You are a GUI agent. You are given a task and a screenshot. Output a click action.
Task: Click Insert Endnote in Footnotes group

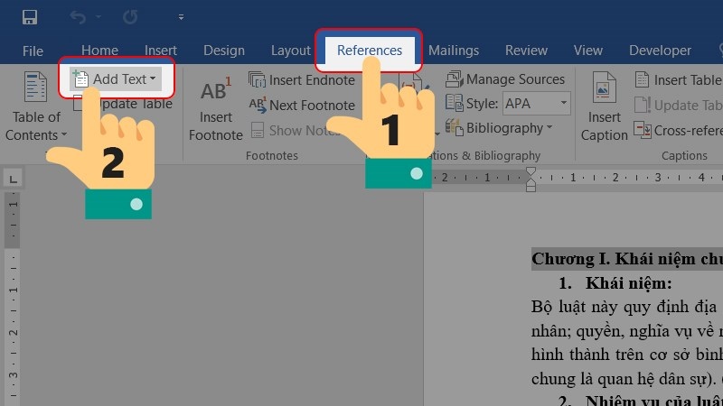tap(303, 80)
